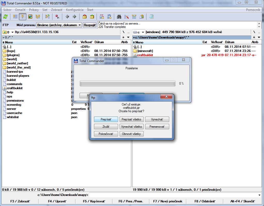The image size is (264, 206).
Task: Click the minecraft folder icon in right panel
Action: 135,51
